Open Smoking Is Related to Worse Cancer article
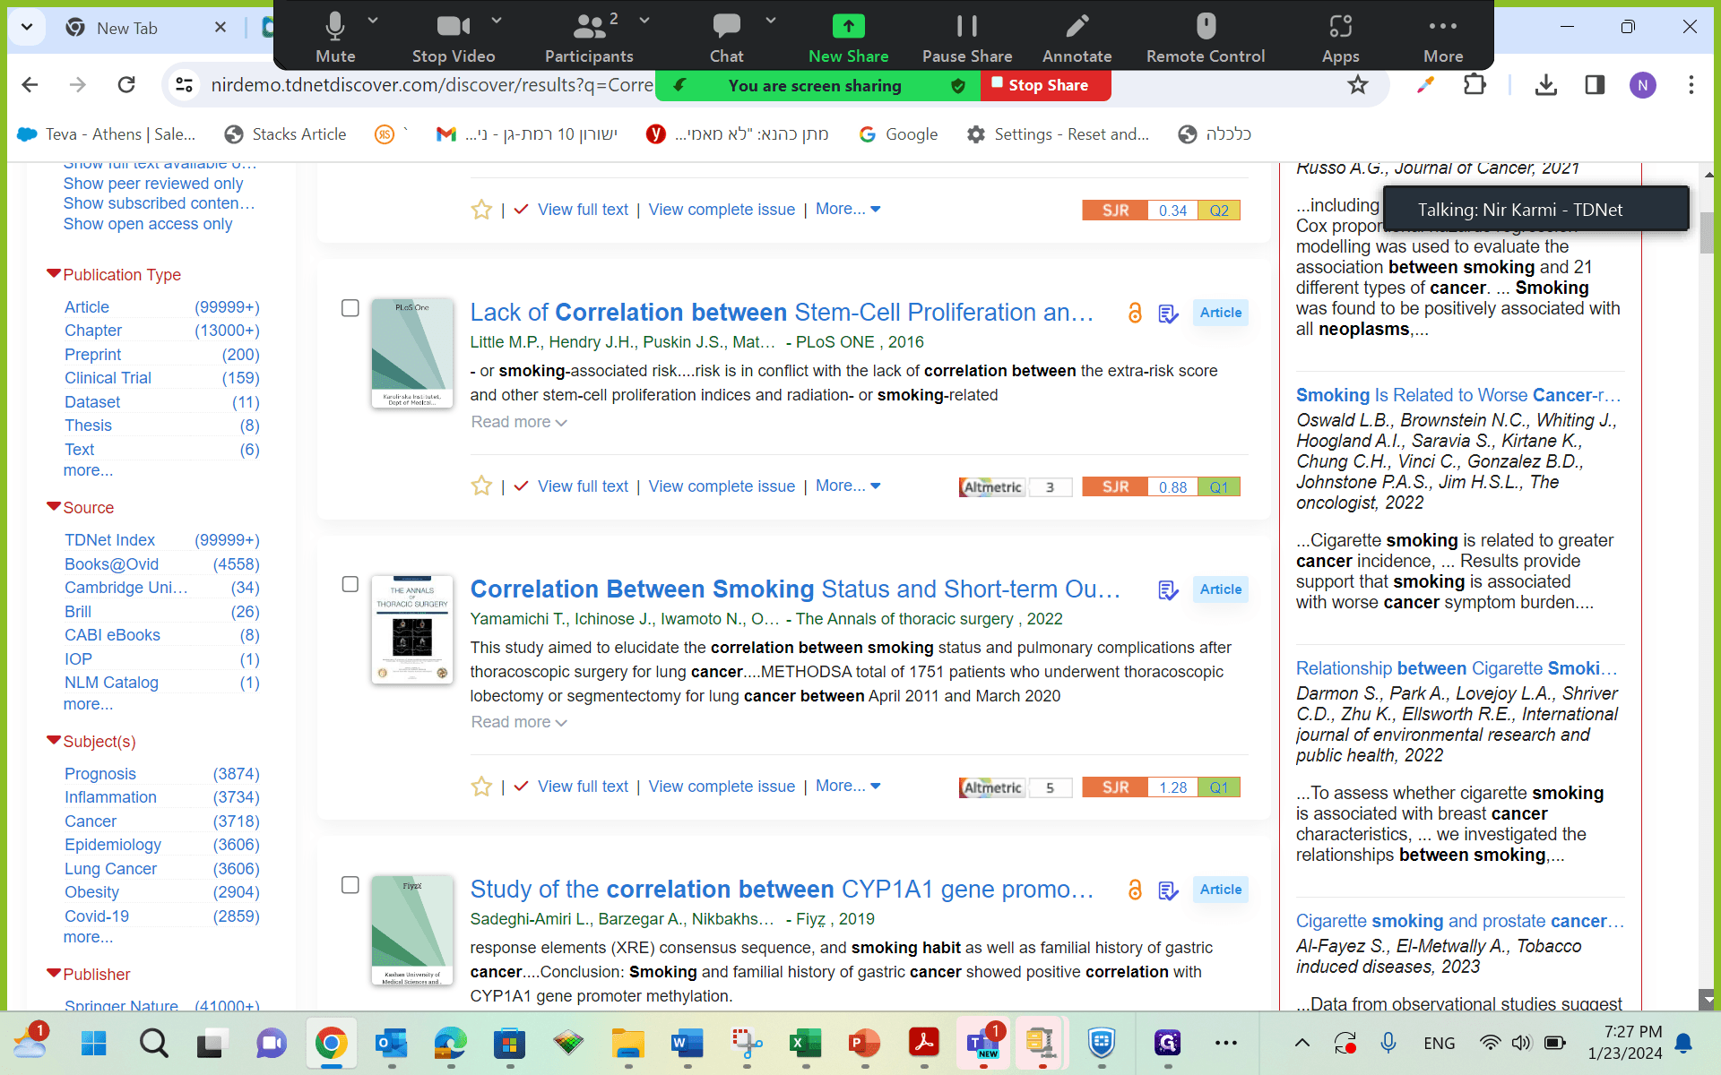 pos(1458,395)
